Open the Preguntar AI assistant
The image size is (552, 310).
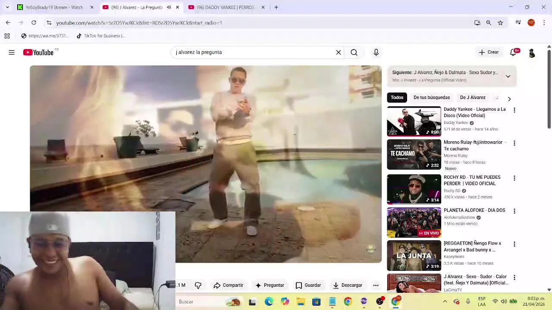[x=270, y=285]
